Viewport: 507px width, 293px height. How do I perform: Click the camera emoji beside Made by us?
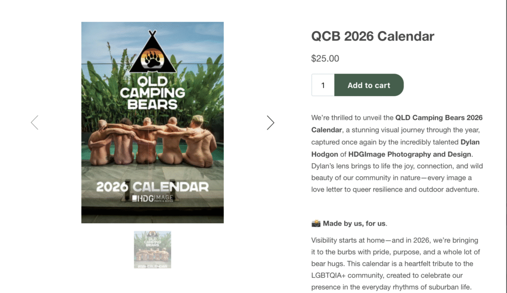316,223
